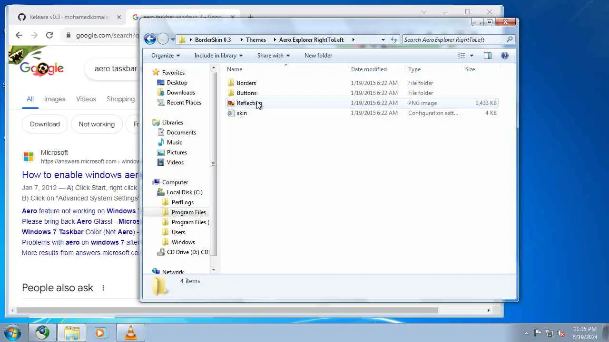This screenshot has height=342, width=609.
Task: Refresh the Explorer address bar
Action: pos(393,39)
